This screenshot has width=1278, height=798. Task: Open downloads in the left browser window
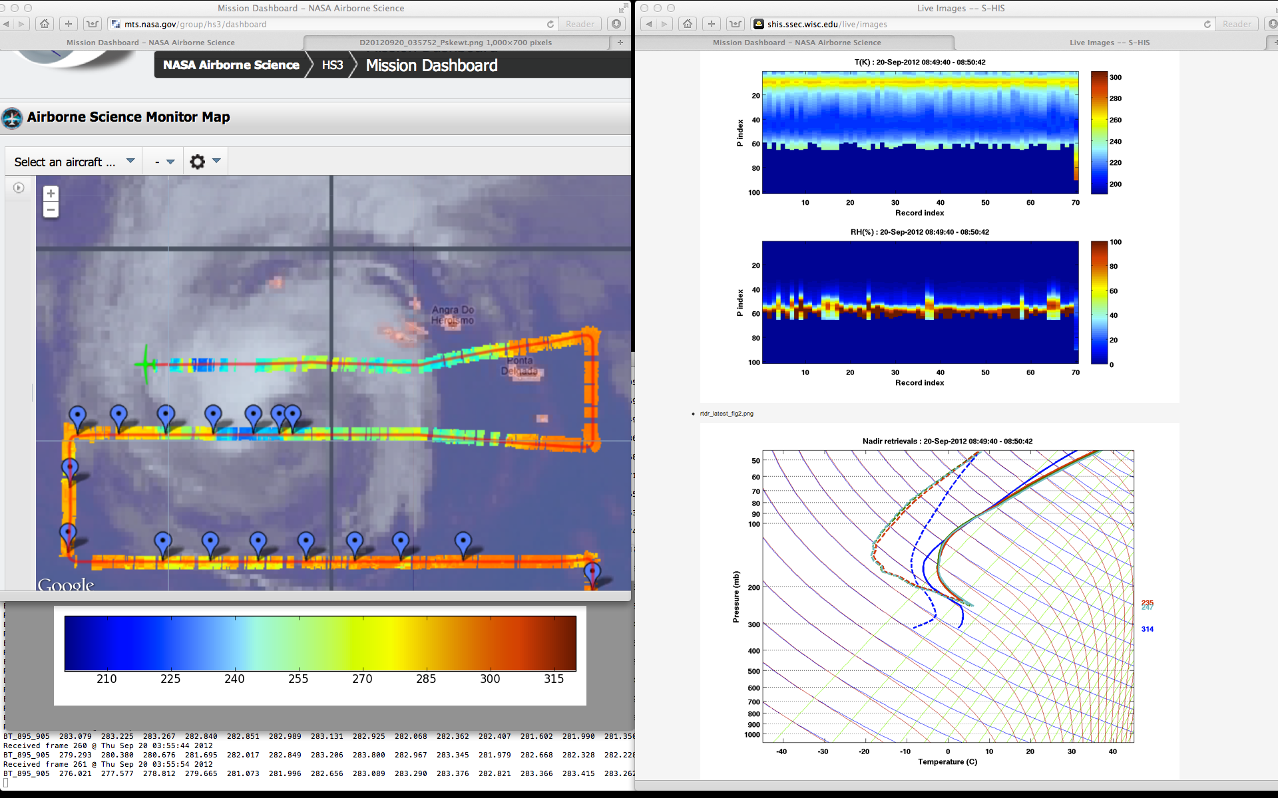pos(616,24)
